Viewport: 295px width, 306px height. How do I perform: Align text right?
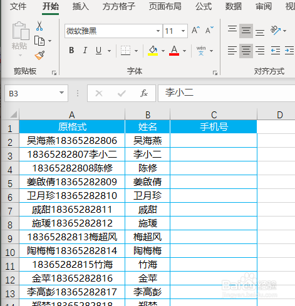tap(260, 51)
